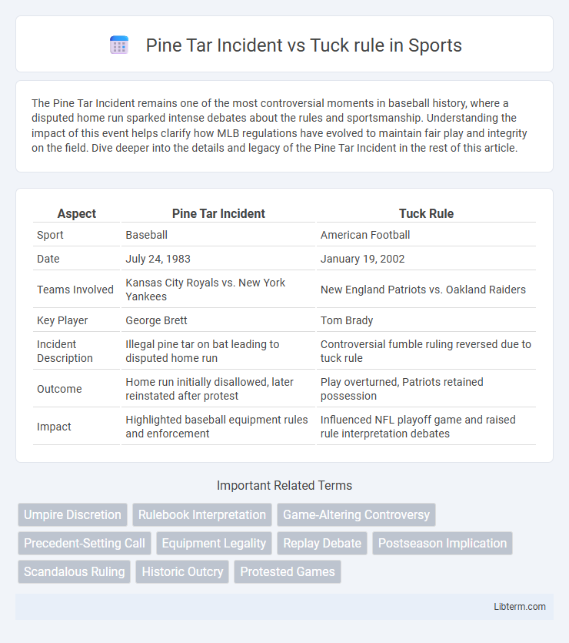569x643 pixels.
Task: Select the Key Player row label
Action: coord(77,320)
